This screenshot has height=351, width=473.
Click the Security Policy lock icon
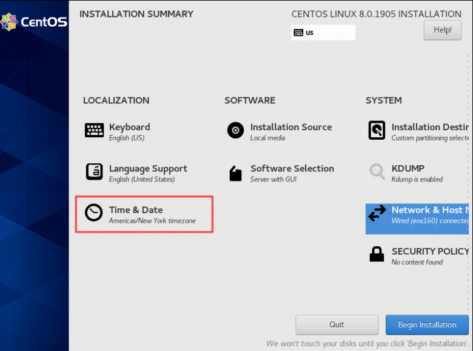tap(377, 254)
